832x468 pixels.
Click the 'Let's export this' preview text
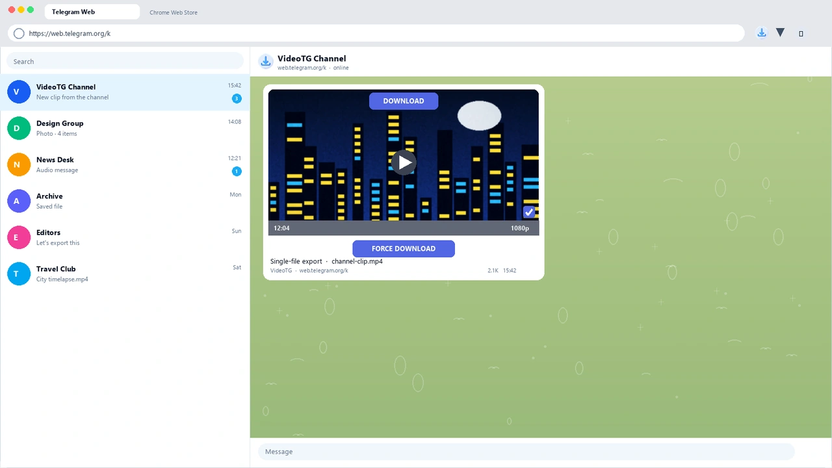58,243
